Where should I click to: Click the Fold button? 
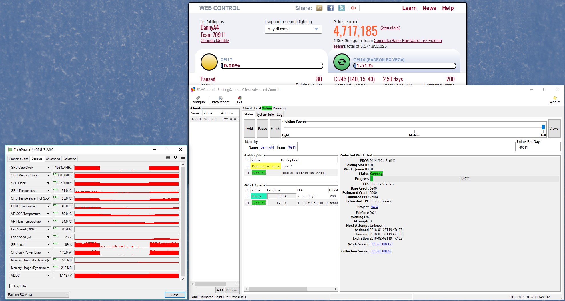[249, 129]
